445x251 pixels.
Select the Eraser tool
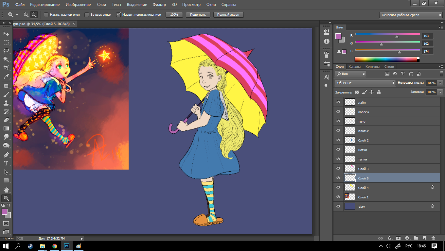[x=6, y=120]
